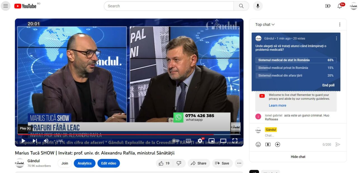This screenshot has height=173, width=358.
Task: Click the Gândul avatar in the poll header
Action: (x=258, y=38)
